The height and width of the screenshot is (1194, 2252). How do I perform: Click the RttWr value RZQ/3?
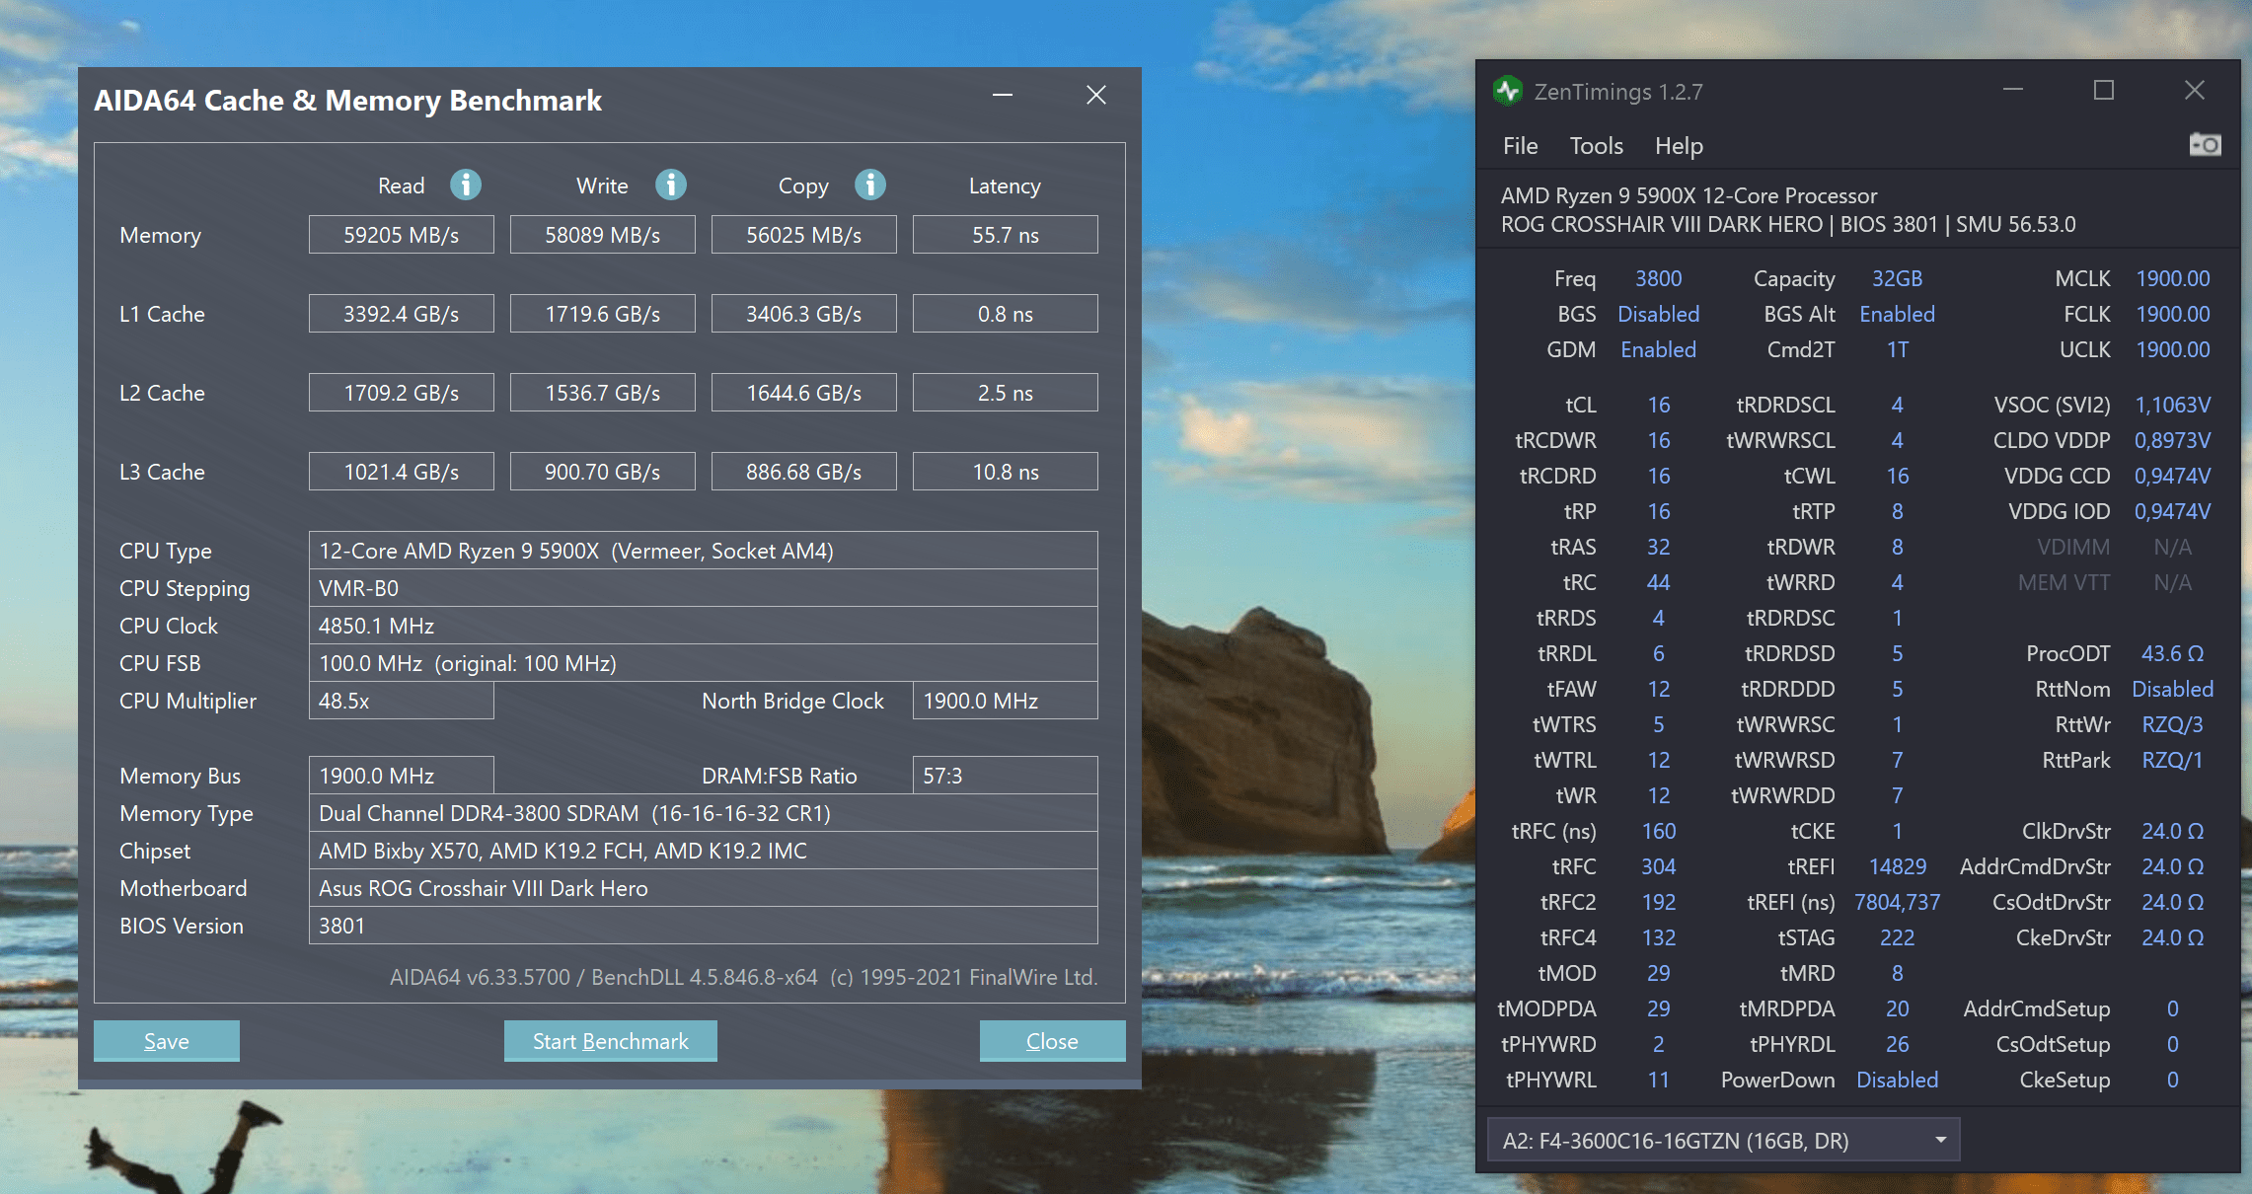[2173, 724]
